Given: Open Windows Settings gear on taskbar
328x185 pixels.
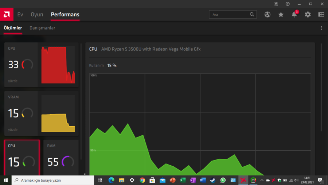Looking at the screenshot, I should (132, 180).
